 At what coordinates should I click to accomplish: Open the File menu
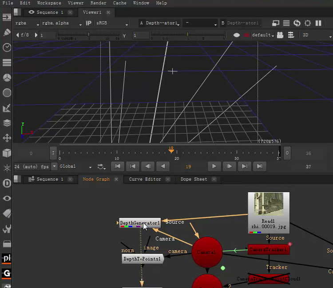pyautogui.click(x=8, y=3)
